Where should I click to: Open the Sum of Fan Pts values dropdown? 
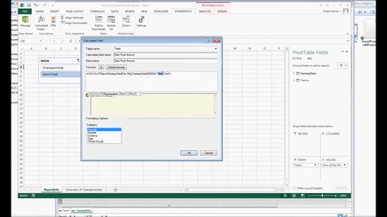(x=345, y=165)
